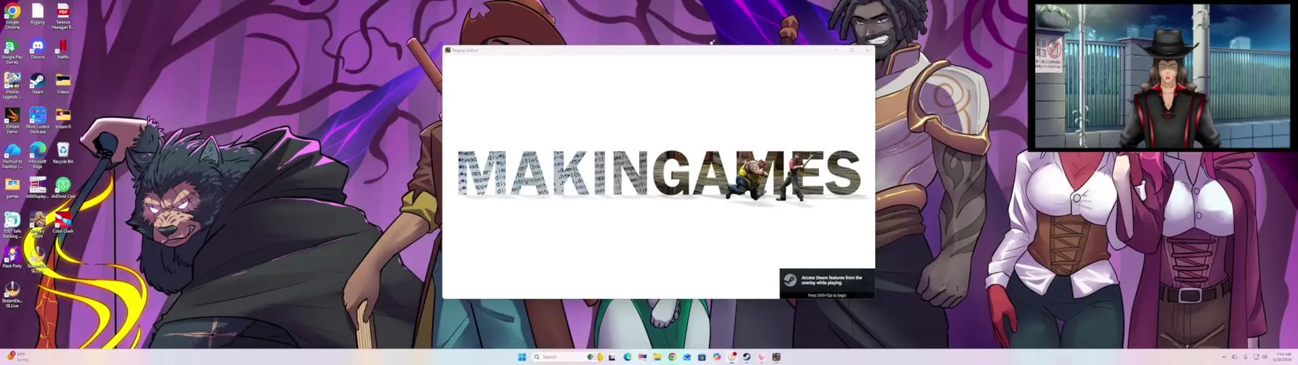Open the Windows Start menu

pyautogui.click(x=522, y=357)
